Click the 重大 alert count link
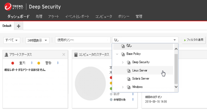This screenshot has height=110, width=207. [32, 63]
